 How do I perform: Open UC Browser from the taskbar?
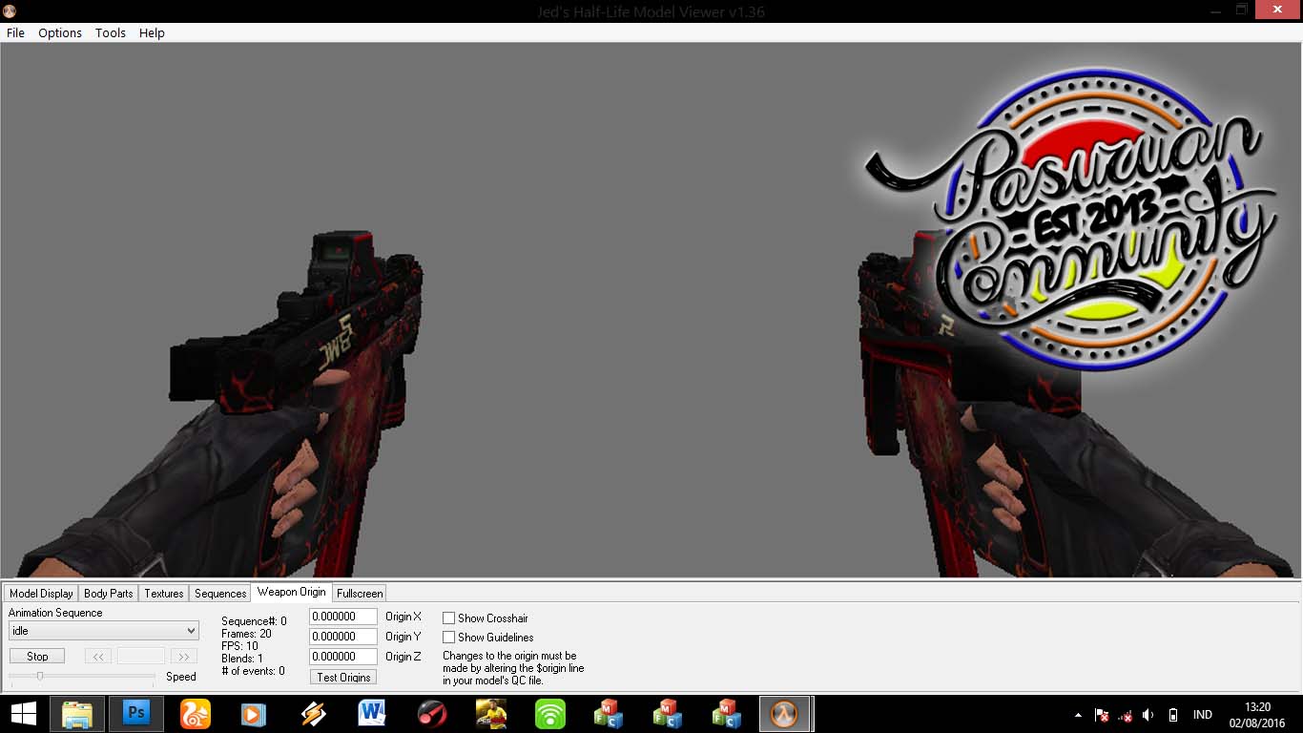coord(195,714)
